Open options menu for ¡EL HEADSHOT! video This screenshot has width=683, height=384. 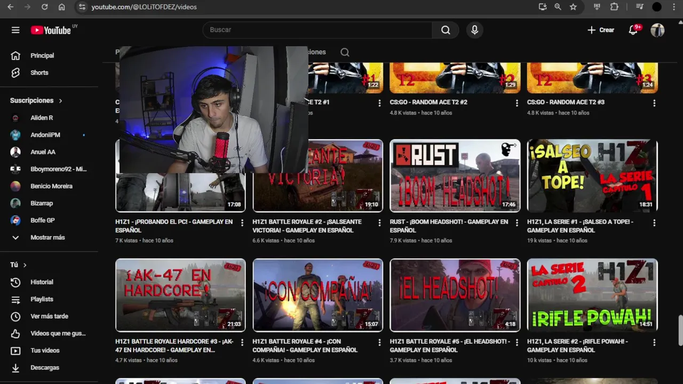click(517, 342)
